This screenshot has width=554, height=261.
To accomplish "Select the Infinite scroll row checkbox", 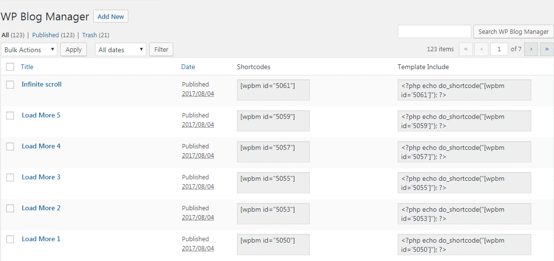I will (x=10, y=85).
